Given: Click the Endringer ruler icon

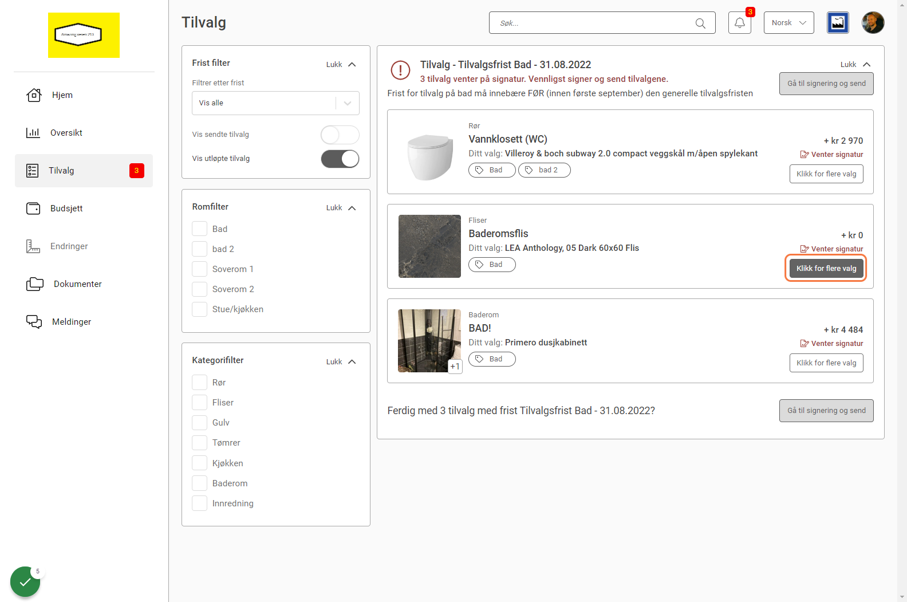Looking at the screenshot, I should click(33, 246).
